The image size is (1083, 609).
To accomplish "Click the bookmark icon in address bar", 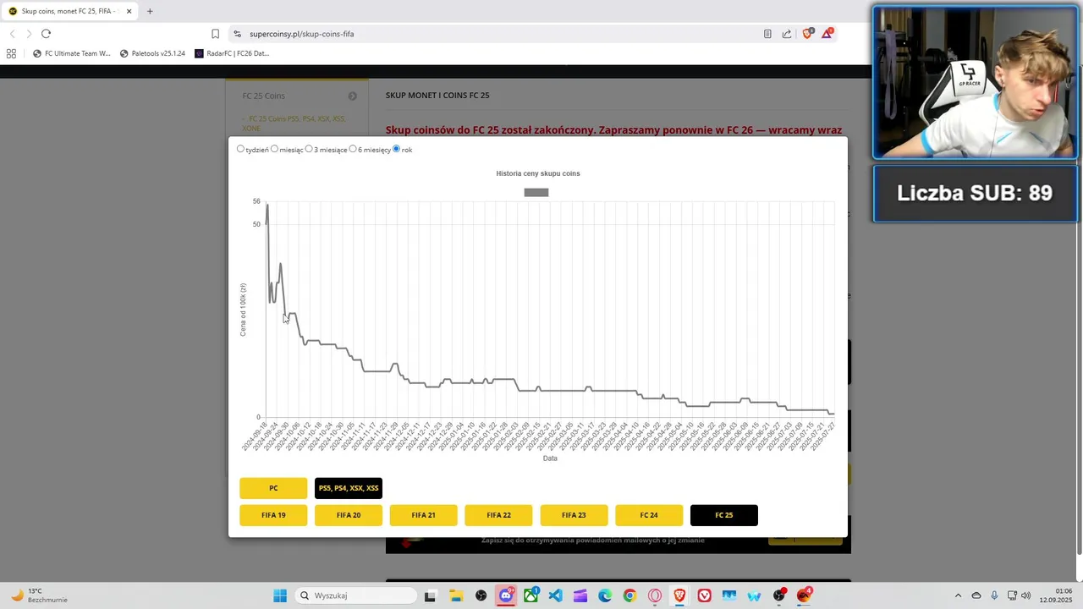I will coord(215,34).
